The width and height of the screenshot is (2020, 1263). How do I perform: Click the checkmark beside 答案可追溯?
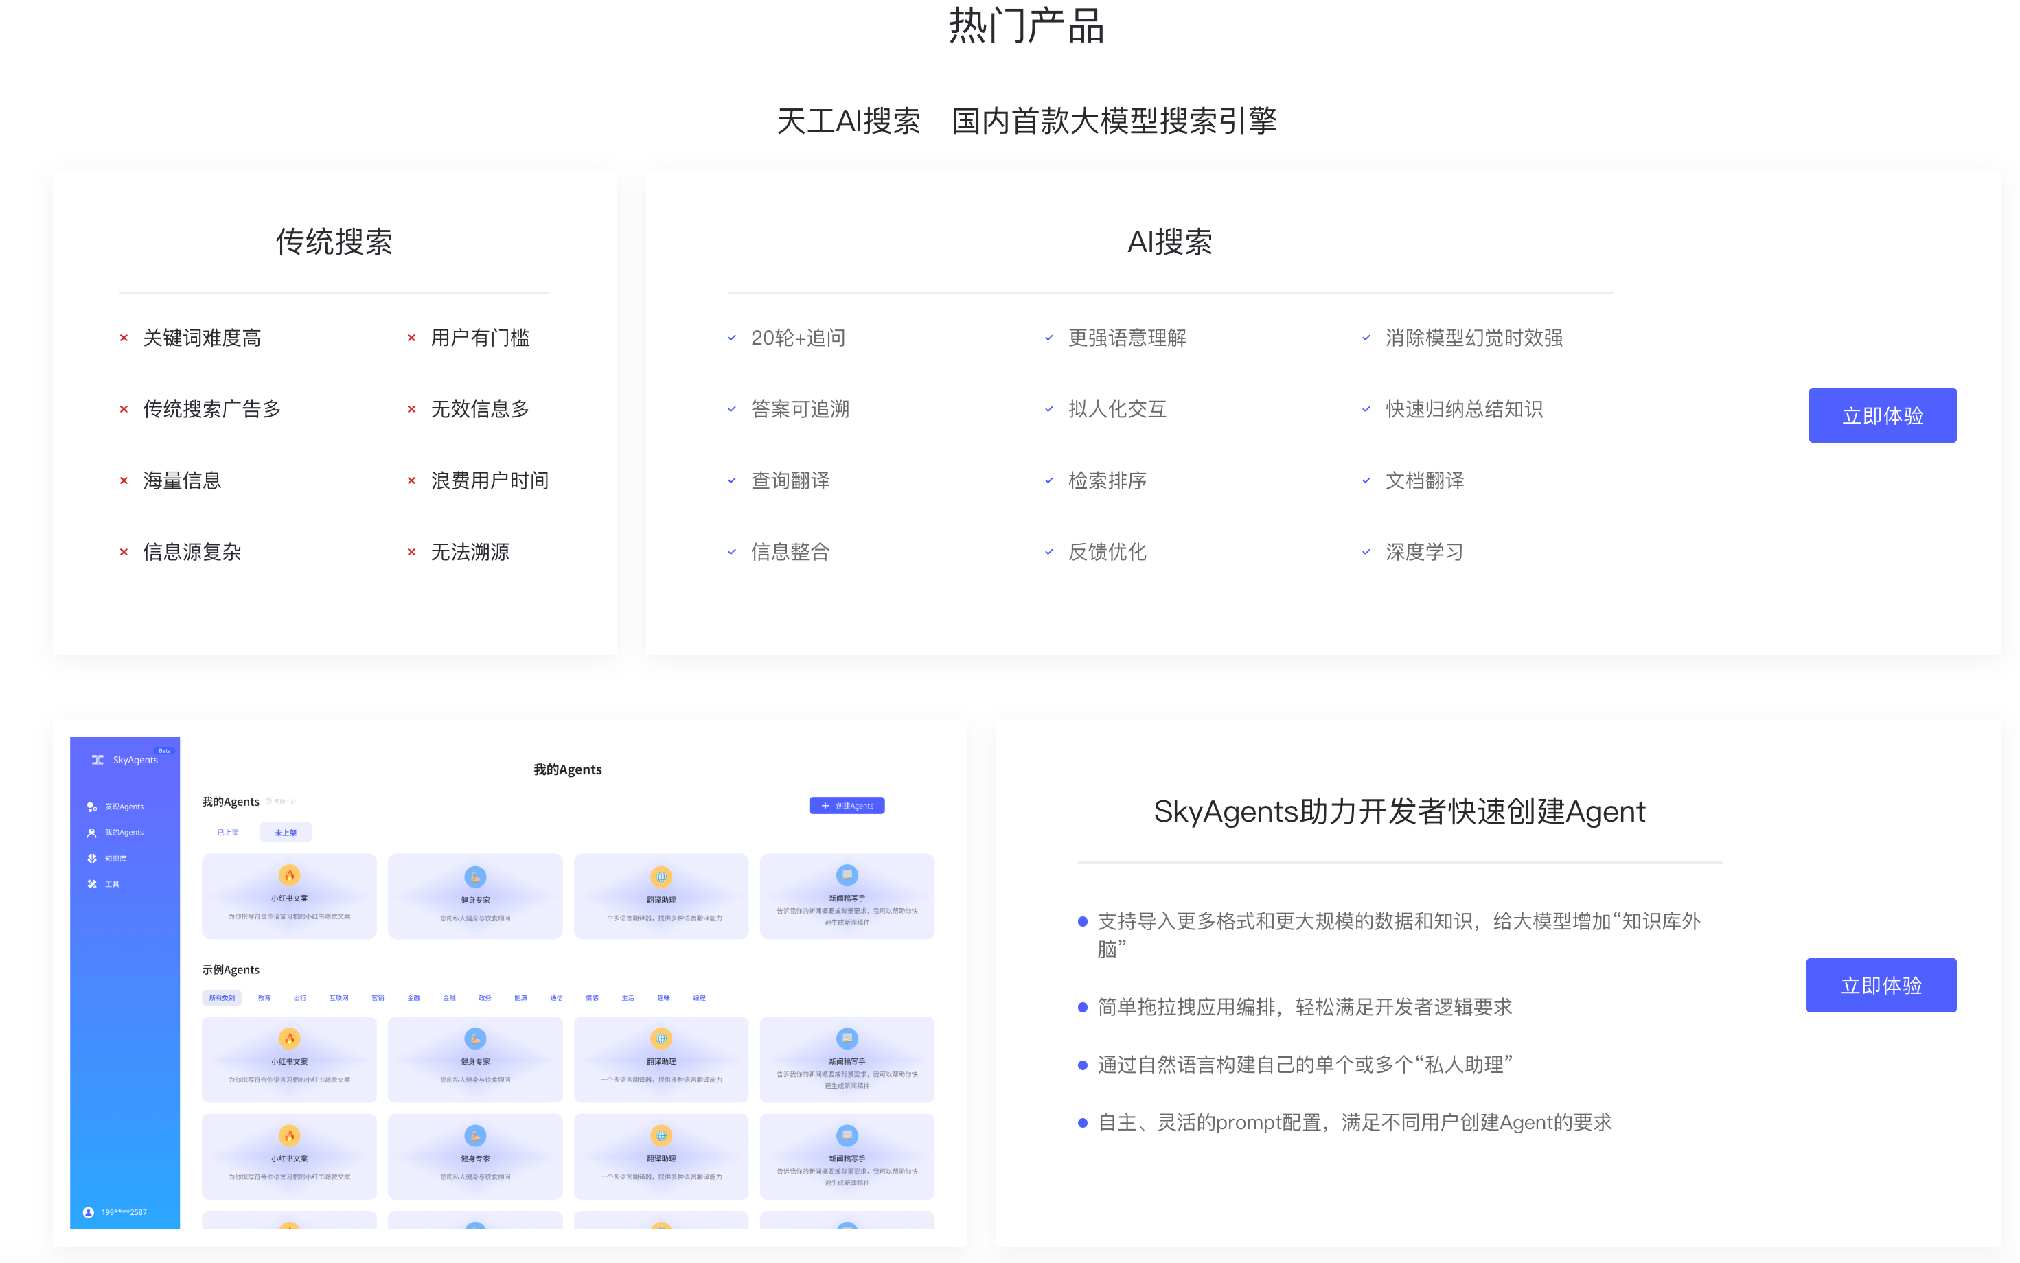click(x=732, y=409)
